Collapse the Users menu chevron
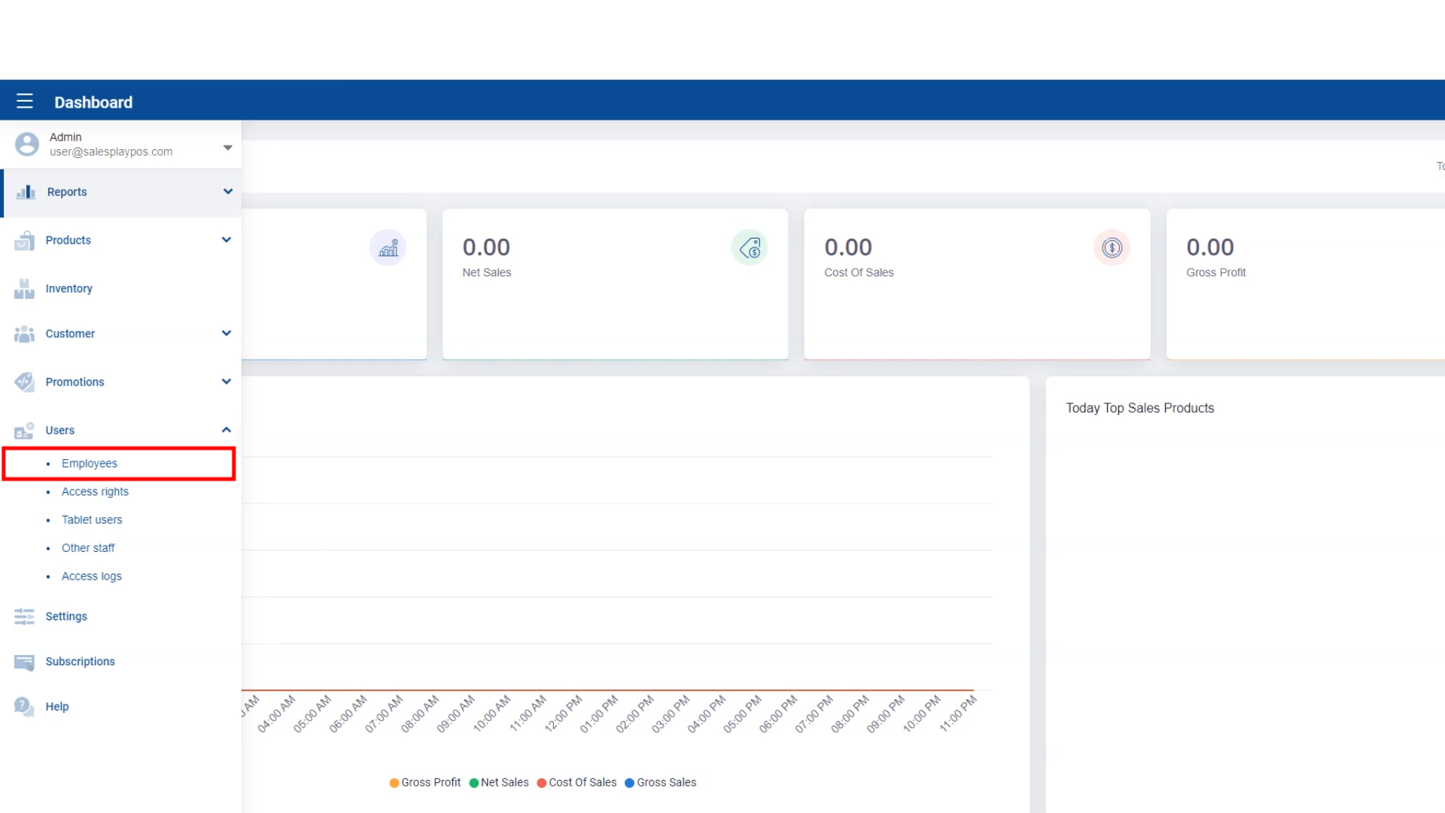 pos(226,430)
